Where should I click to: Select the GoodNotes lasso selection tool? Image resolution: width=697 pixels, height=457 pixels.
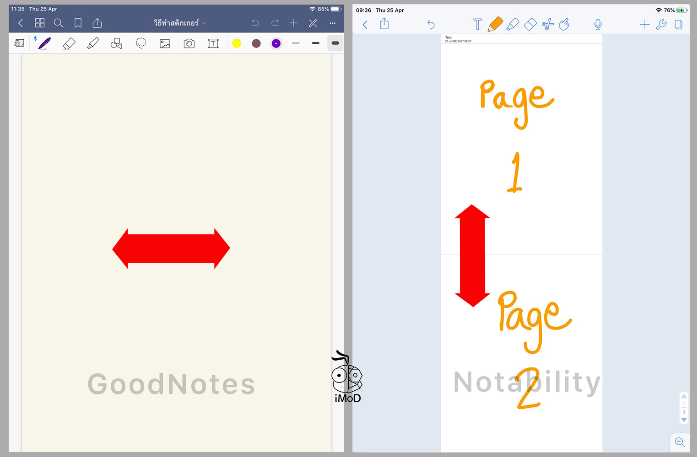[x=141, y=43]
